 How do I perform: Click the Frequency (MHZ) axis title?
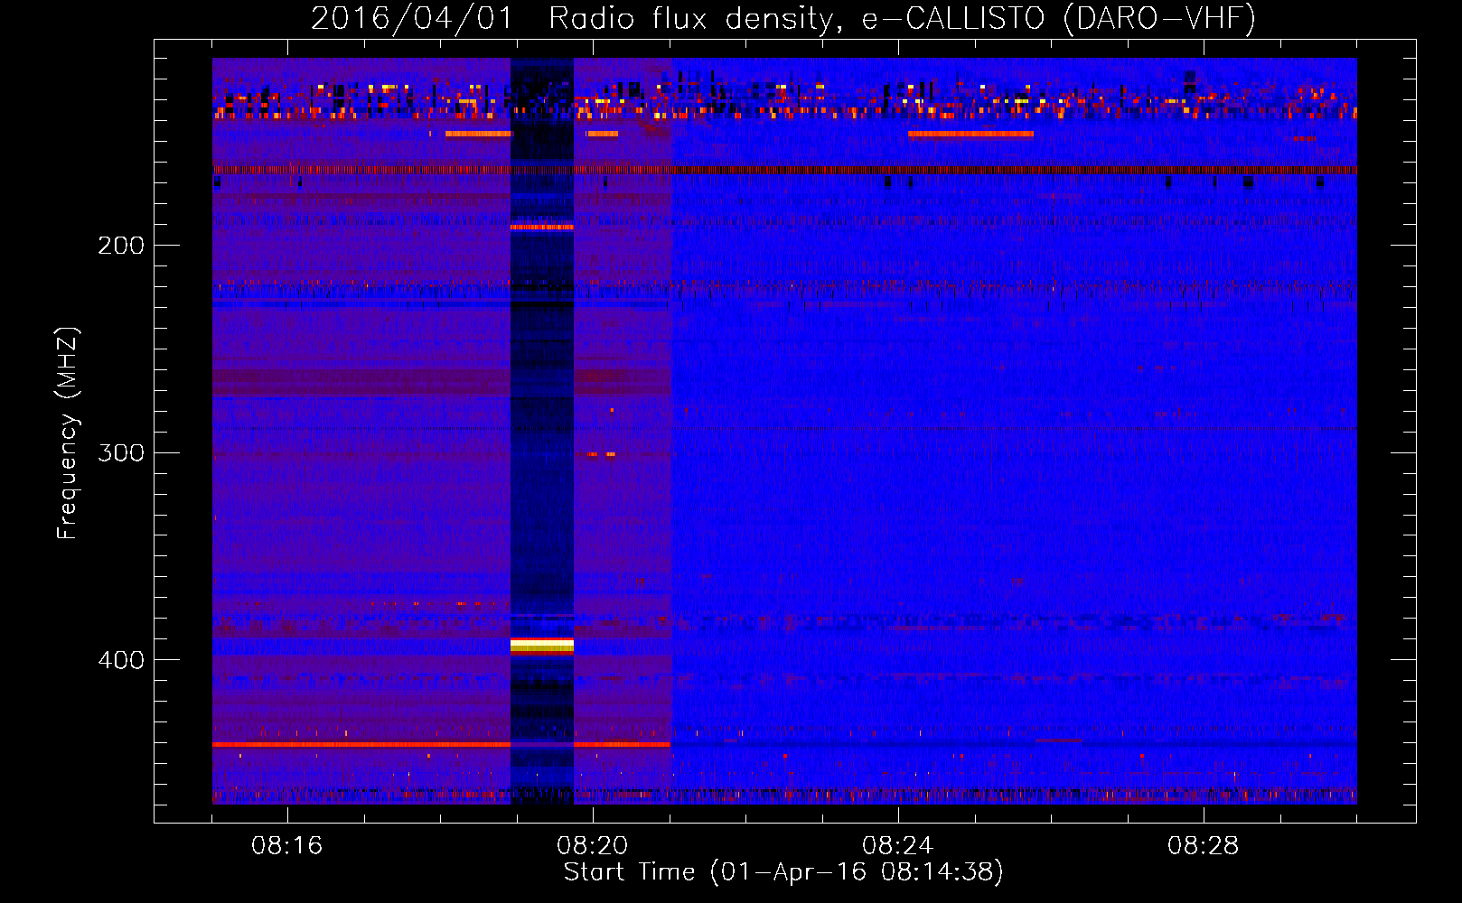point(68,433)
